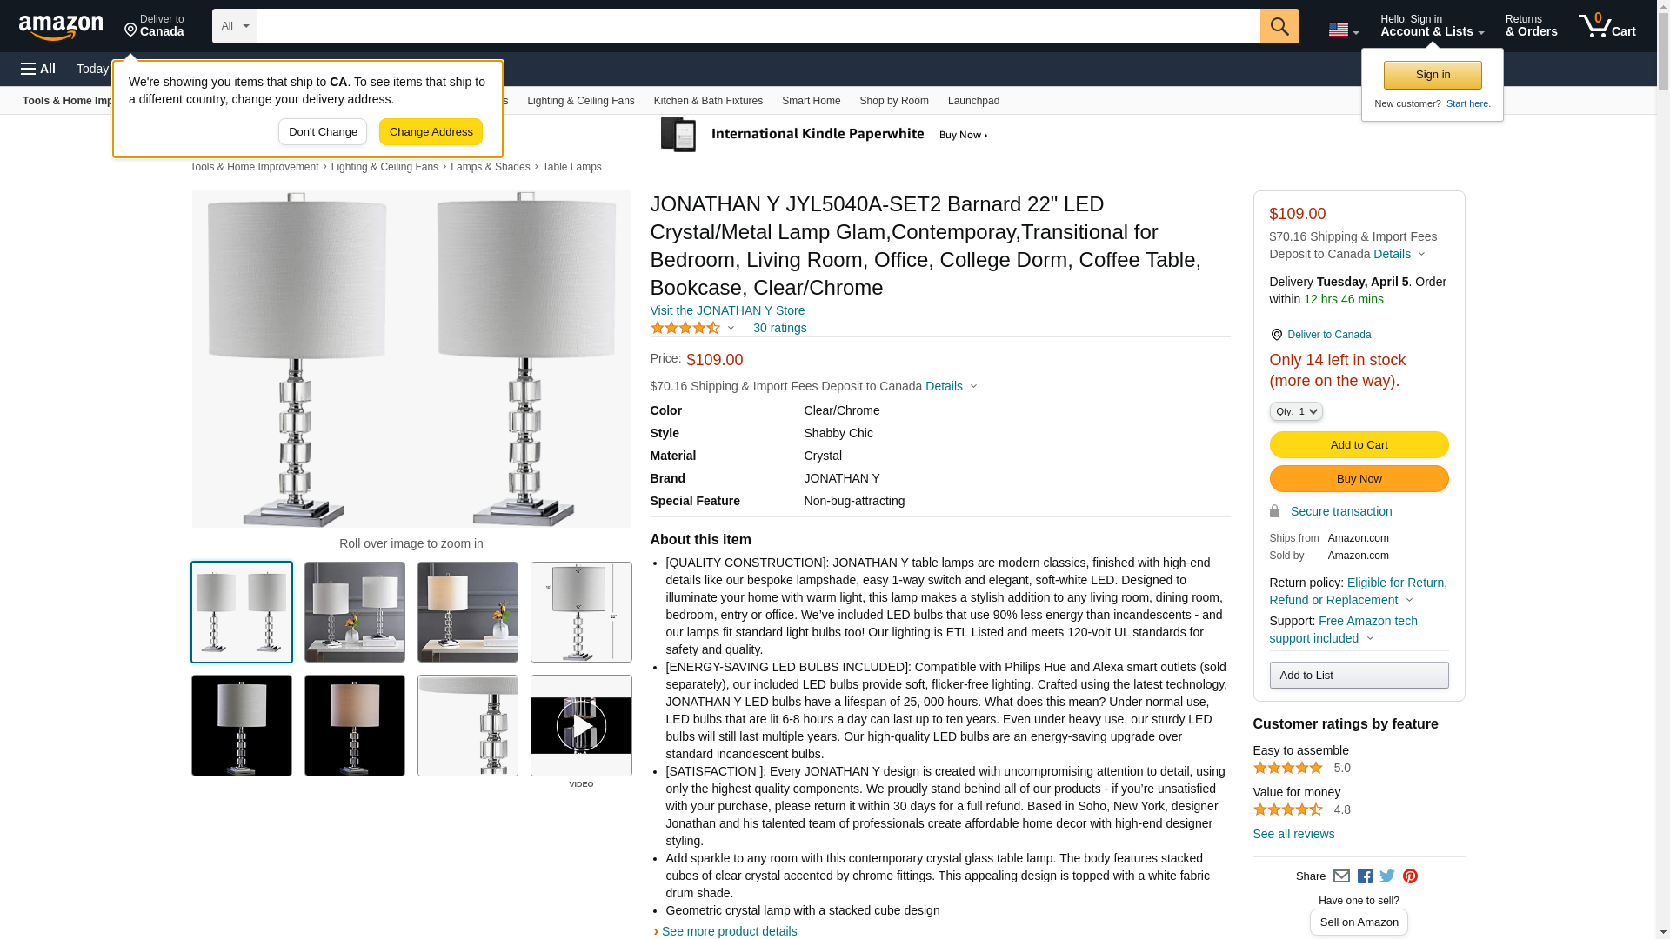Screen dimensions: 1670x939
Task: Select the lamp dimensions thumbnail image
Action: click(581, 612)
